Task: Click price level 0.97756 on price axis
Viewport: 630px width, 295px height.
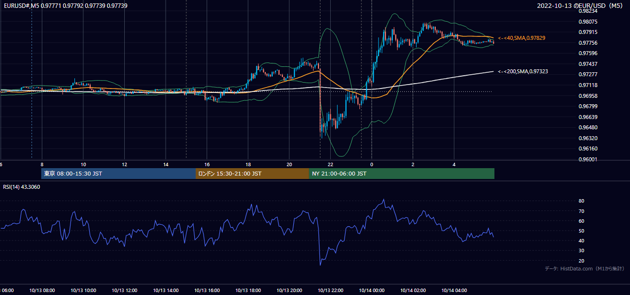Action: (588, 43)
